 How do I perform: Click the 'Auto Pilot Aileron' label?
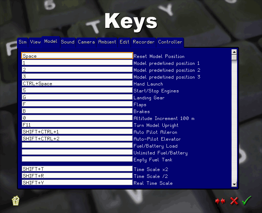[x=155, y=132]
